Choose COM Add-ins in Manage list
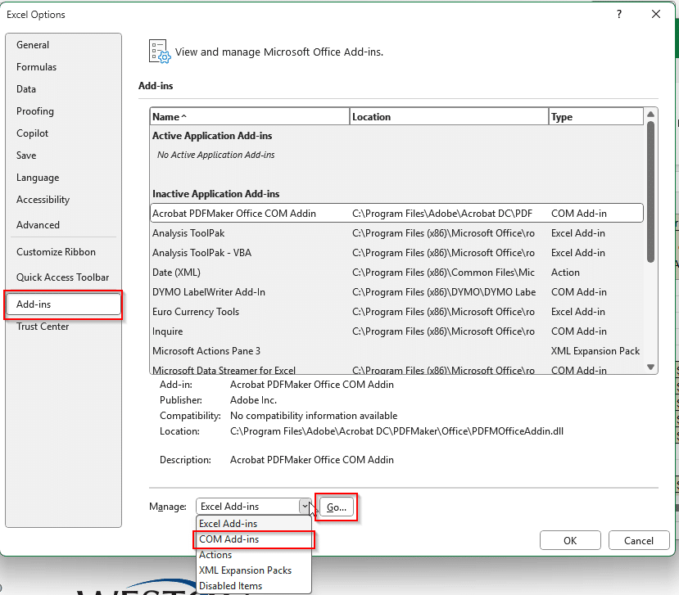Image resolution: width=679 pixels, height=595 pixels. pos(254,539)
